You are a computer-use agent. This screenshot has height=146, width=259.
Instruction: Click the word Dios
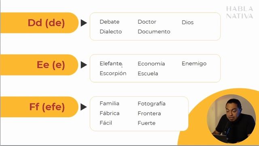tap(188, 22)
